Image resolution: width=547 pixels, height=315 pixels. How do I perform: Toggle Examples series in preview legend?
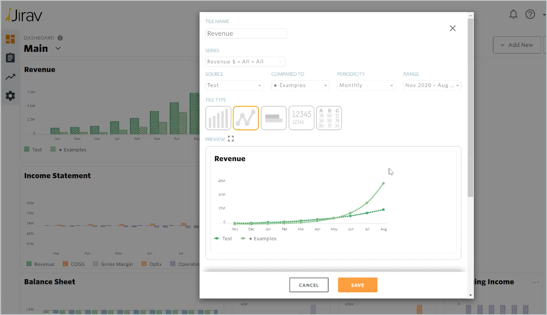point(259,239)
